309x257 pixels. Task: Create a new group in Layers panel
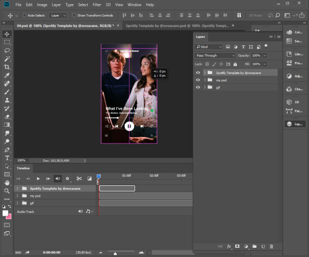point(255,246)
